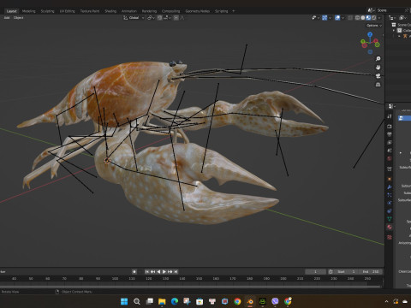The image size is (411, 308).
Task: Open the properties editor type dropdown
Action: pos(392,106)
